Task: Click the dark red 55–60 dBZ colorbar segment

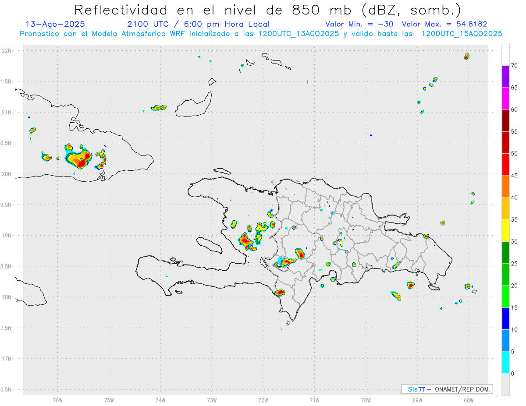Action: [505, 120]
